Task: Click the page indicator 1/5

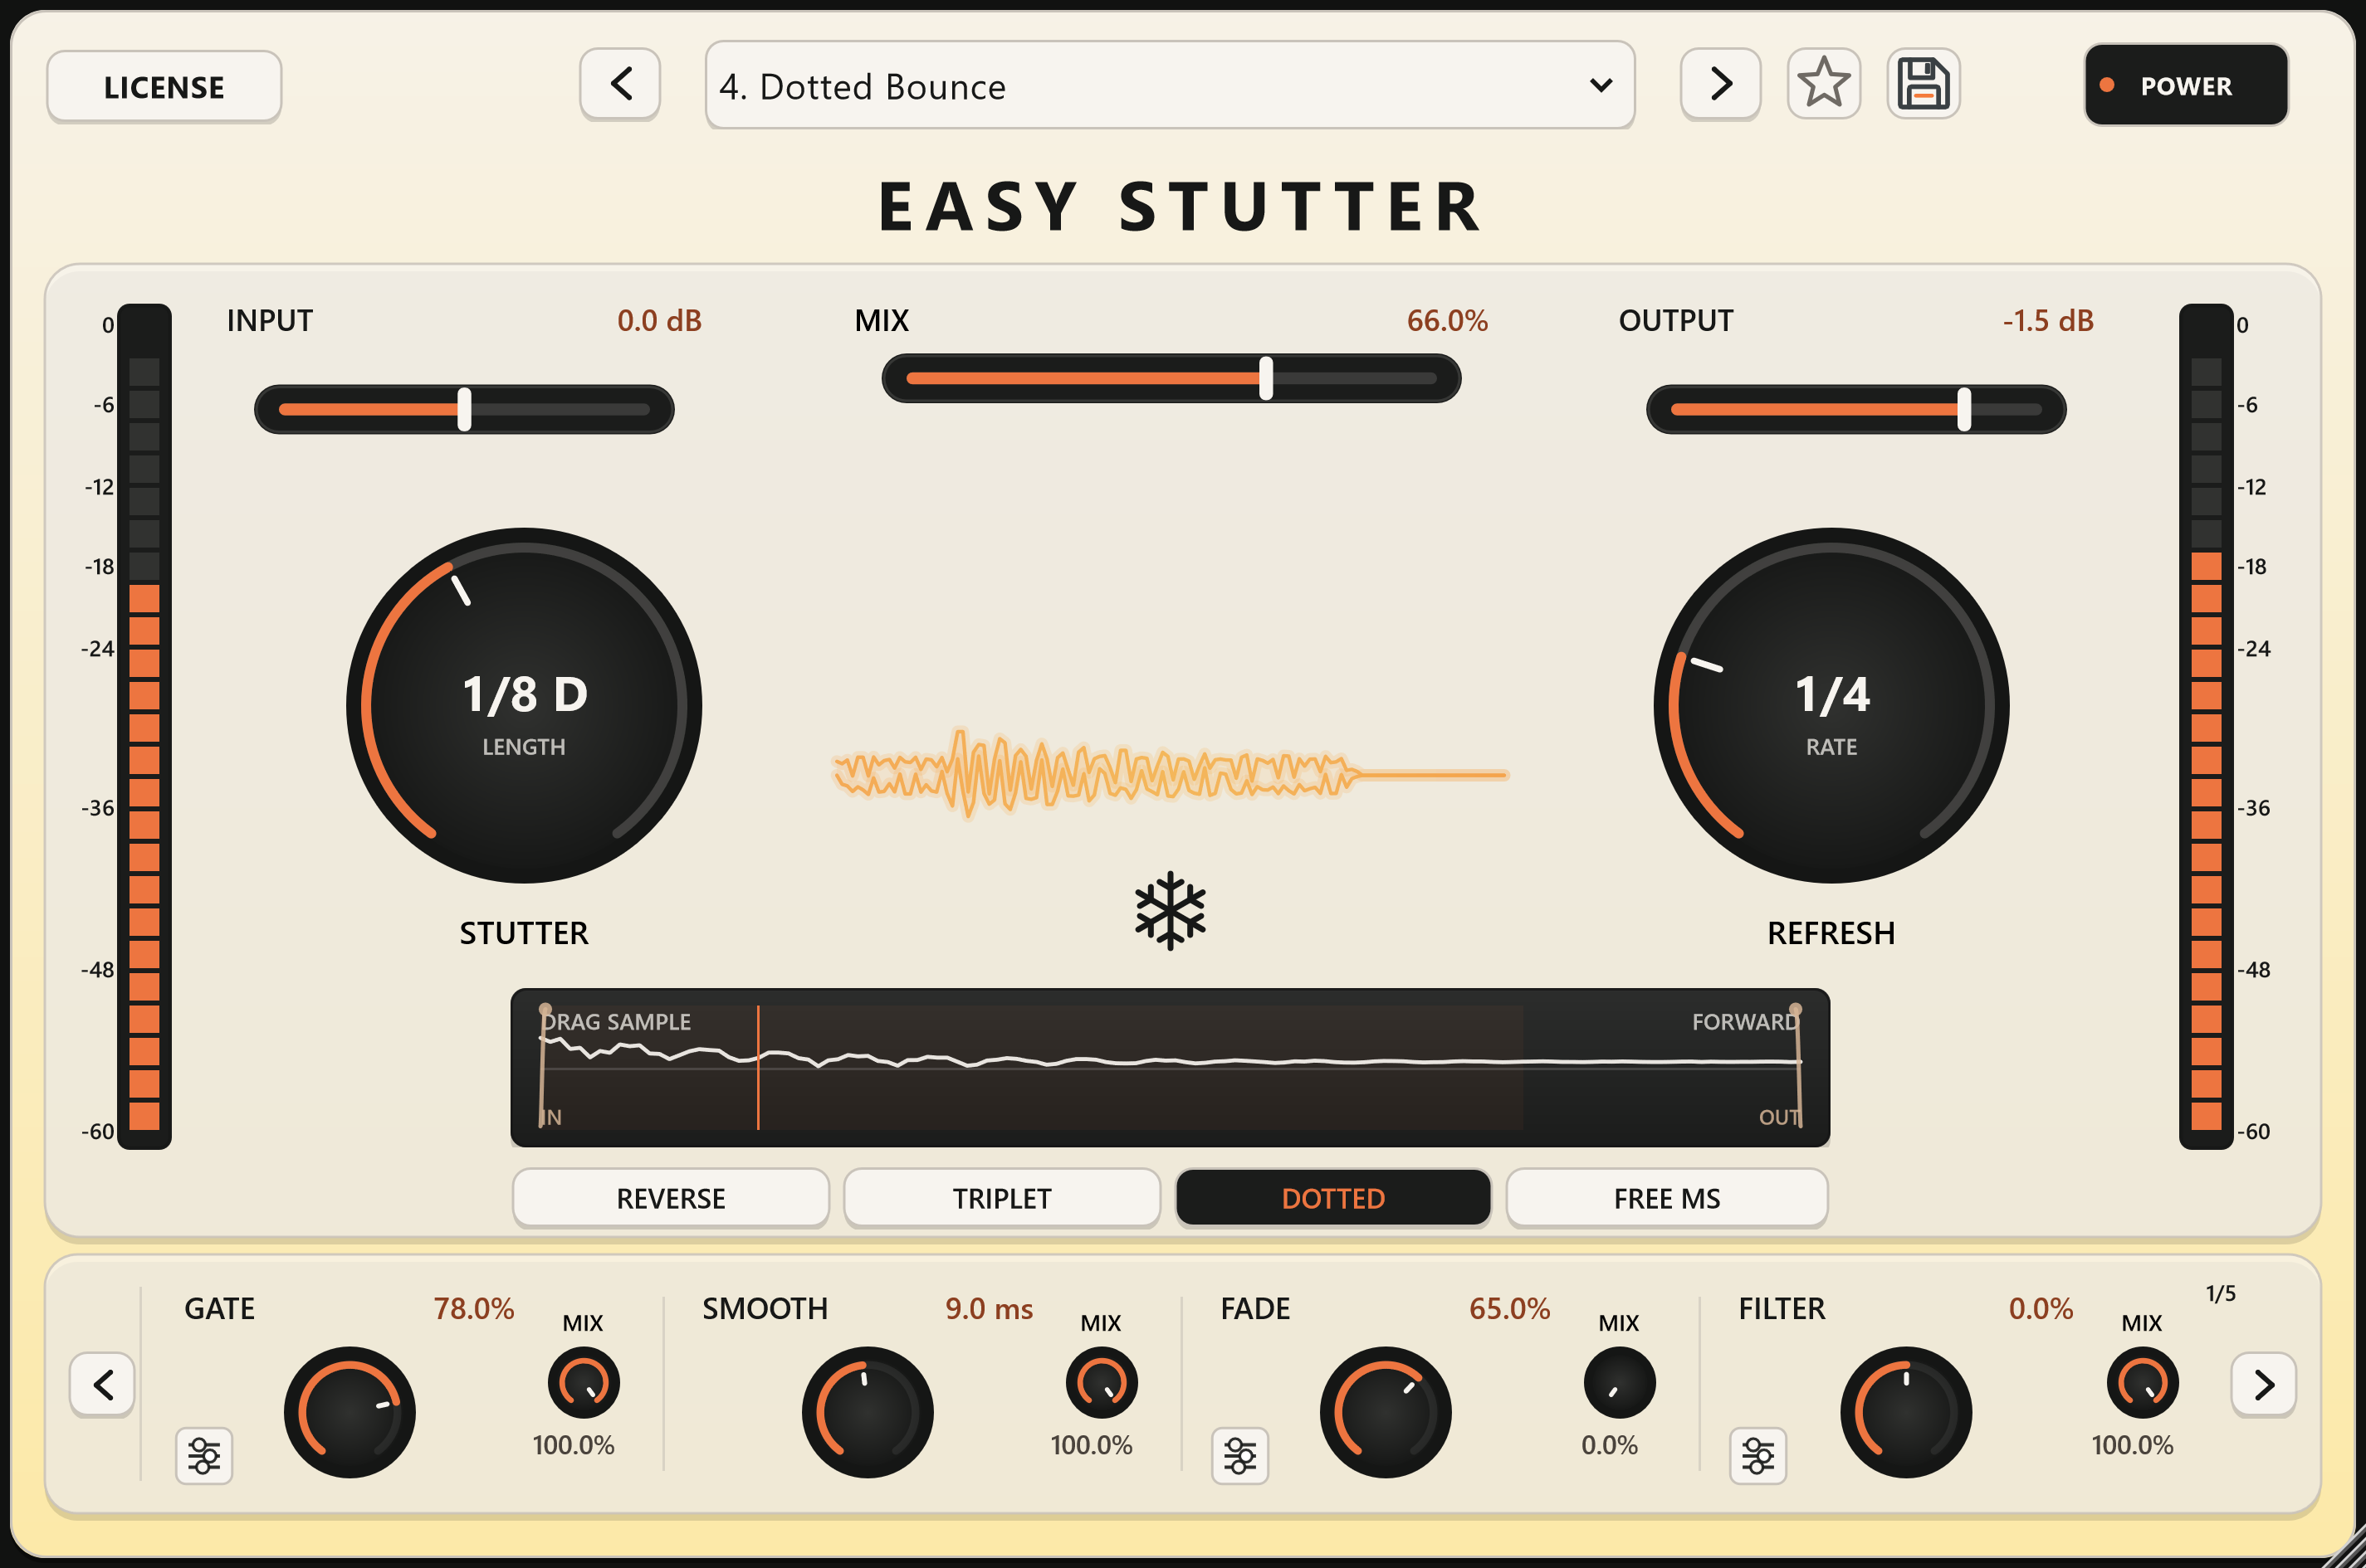Action: (x=2220, y=1294)
